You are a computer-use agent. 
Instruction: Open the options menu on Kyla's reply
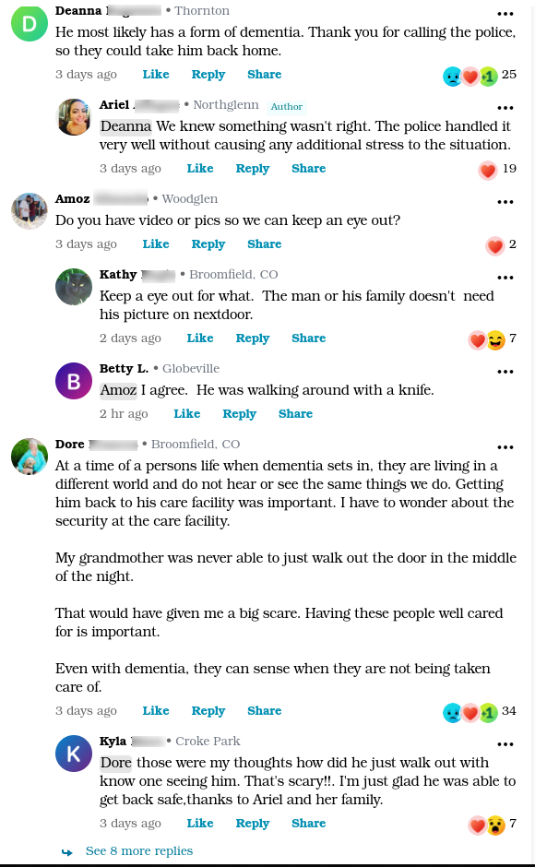click(x=505, y=743)
